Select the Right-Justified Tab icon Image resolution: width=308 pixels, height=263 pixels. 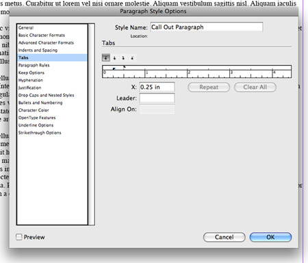[123, 58]
